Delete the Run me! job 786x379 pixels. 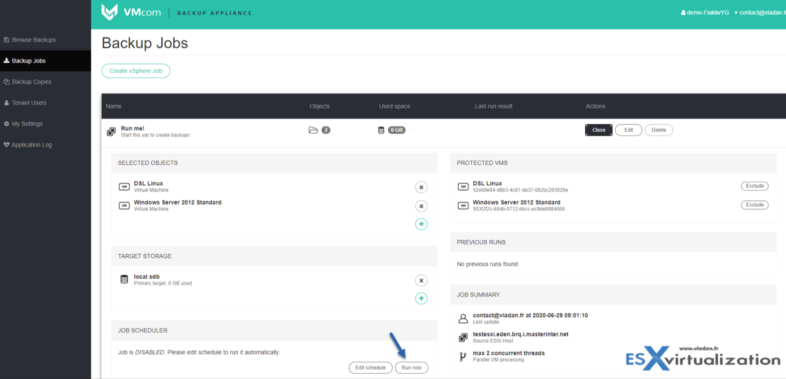pyautogui.click(x=659, y=130)
